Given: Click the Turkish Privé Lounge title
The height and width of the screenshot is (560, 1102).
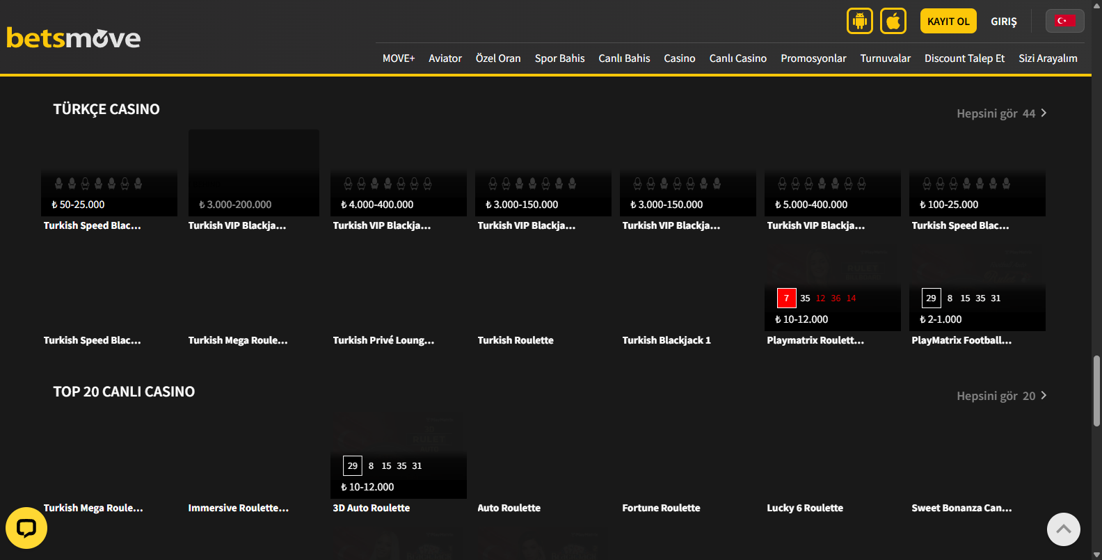Looking at the screenshot, I should click(x=383, y=340).
